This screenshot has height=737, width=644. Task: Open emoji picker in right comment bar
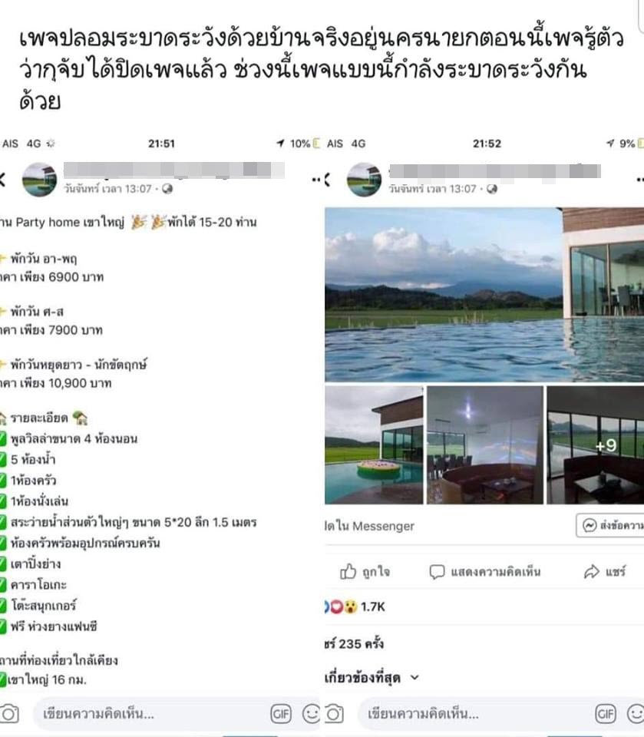[635, 714]
